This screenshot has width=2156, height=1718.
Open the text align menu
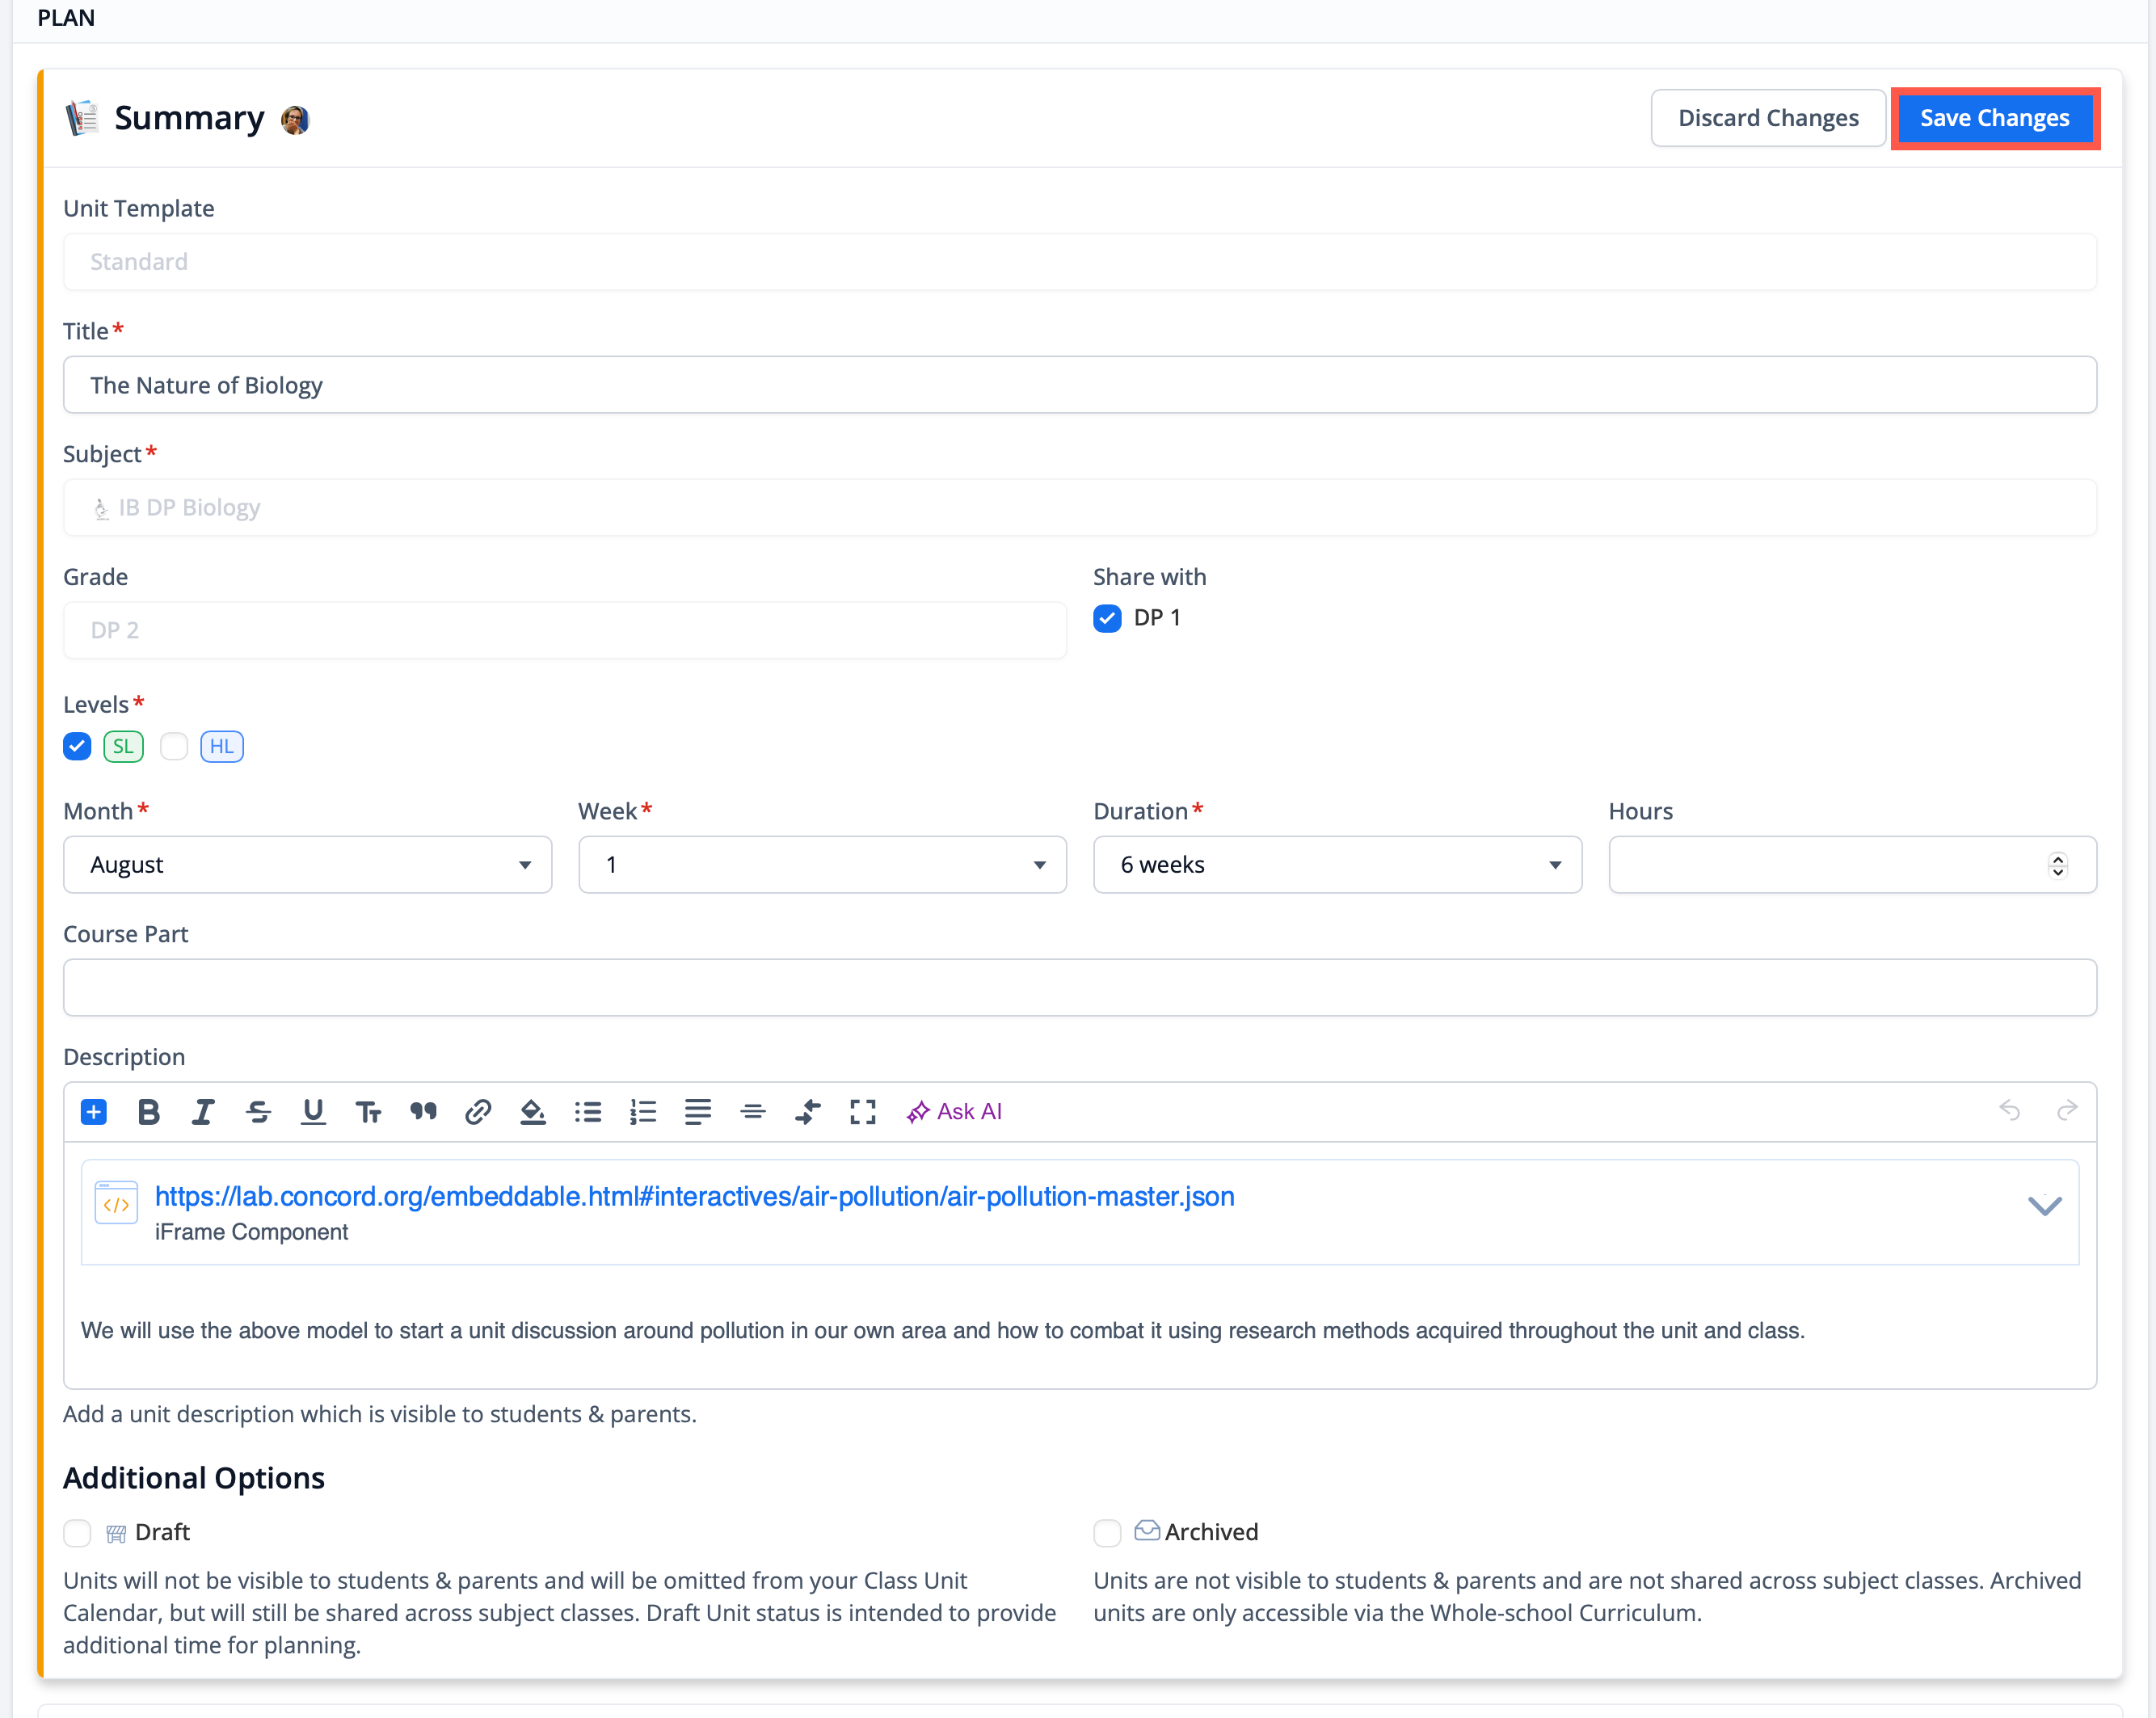(698, 1112)
